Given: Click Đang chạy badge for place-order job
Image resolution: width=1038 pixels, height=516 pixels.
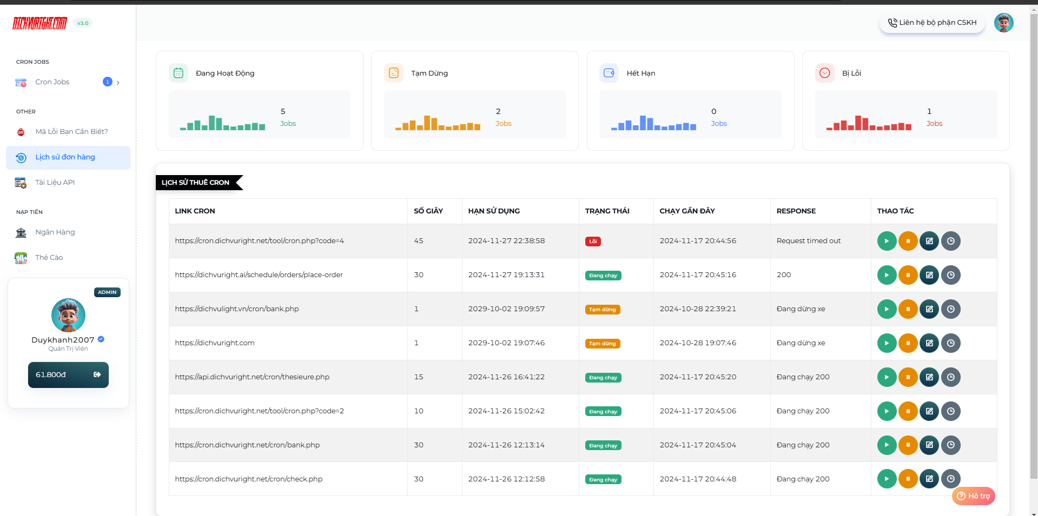Looking at the screenshot, I should pos(603,276).
